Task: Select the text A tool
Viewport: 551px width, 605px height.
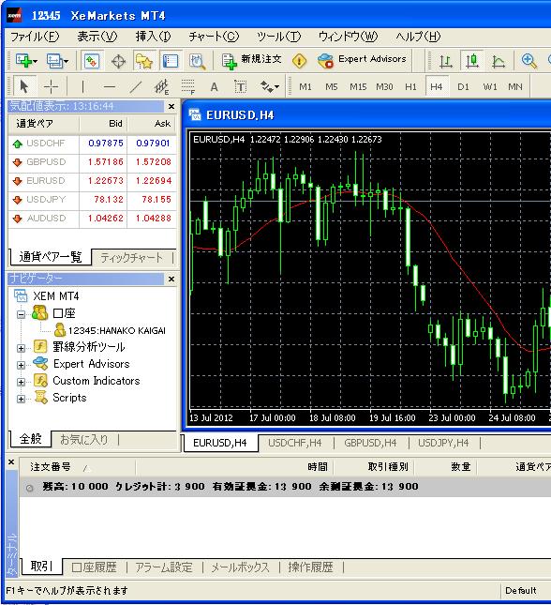Action: (214, 87)
